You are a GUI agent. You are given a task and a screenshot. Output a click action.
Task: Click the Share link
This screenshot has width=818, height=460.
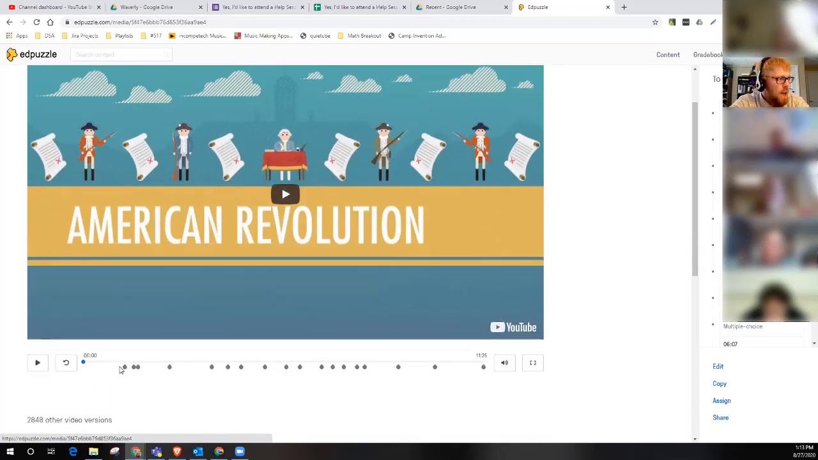(720, 418)
